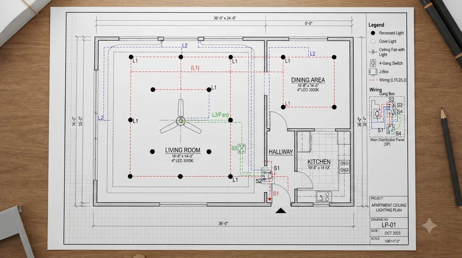Open the Gang Box wiring diagram
462x258 pixels.
pos(387,116)
